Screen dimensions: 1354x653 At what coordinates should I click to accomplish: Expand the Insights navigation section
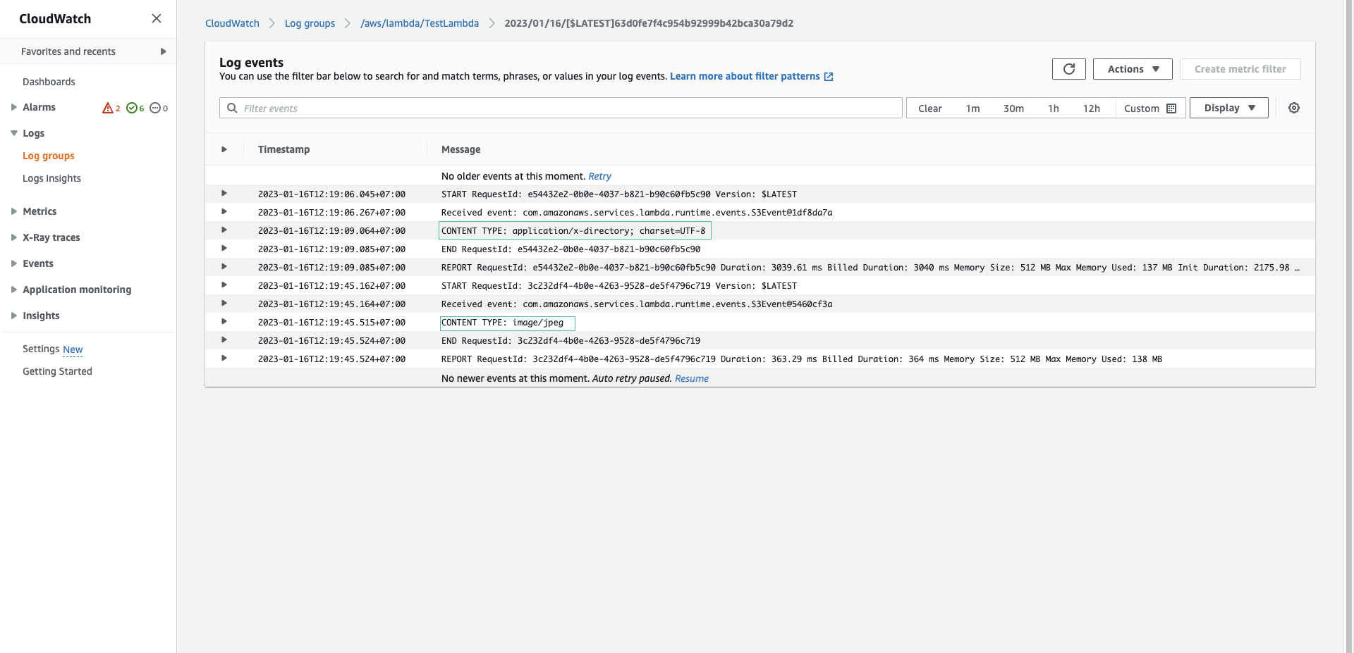(13, 316)
